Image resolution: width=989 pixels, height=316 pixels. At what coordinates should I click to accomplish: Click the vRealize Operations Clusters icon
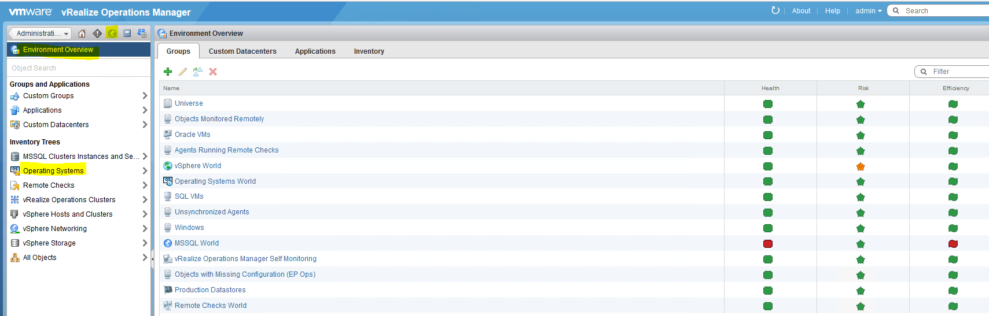(15, 200)
